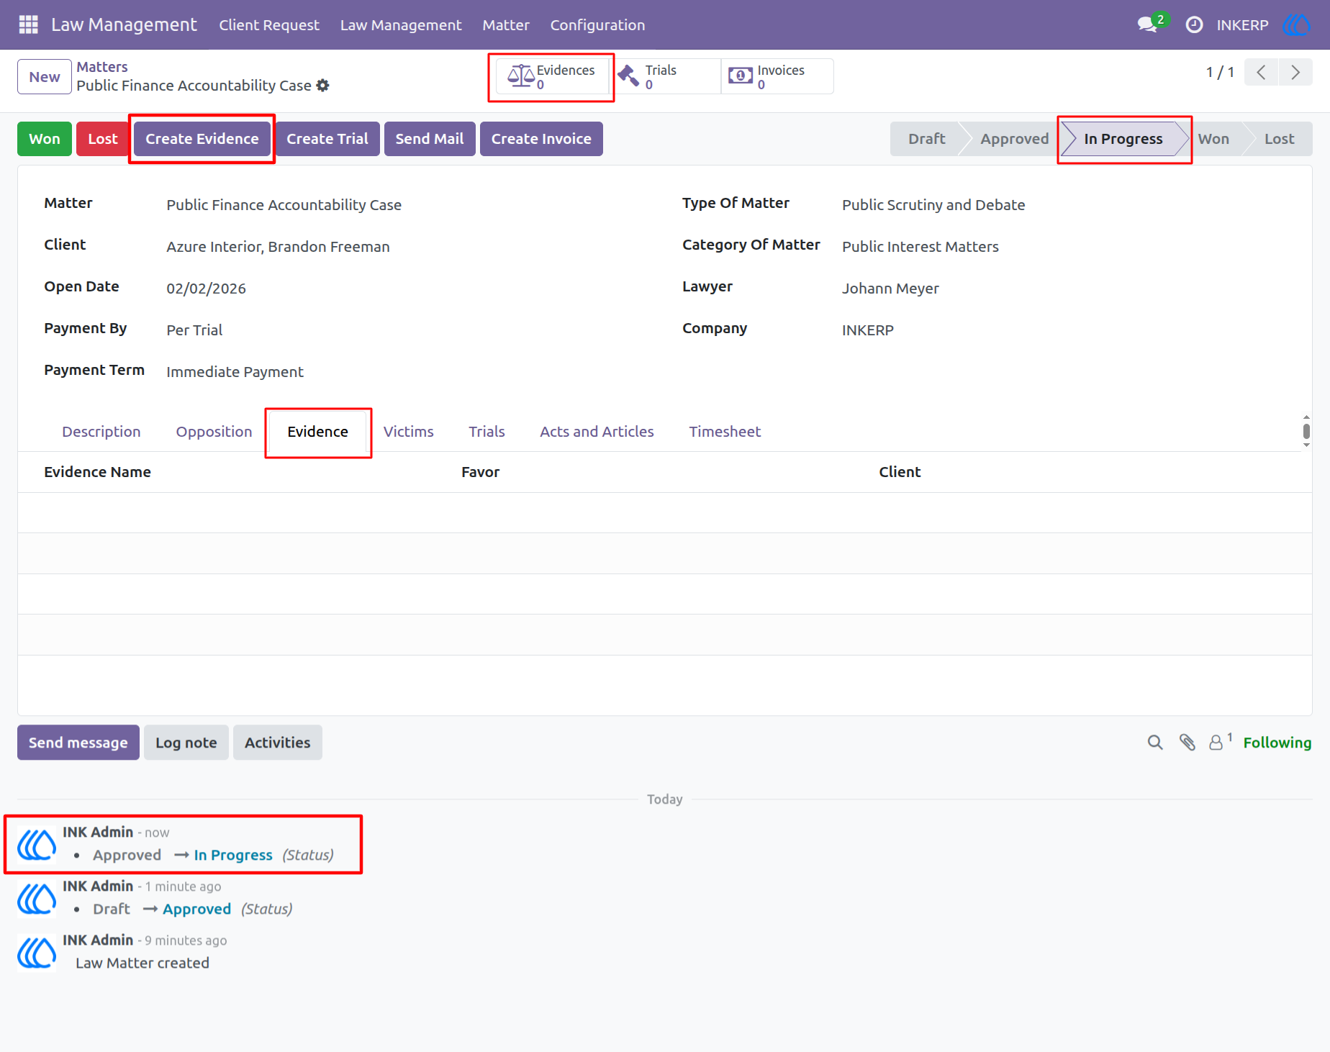Open the activities clock icon
Image resolution: width=1330 pixels, height=1052 pixels.
1194,24
